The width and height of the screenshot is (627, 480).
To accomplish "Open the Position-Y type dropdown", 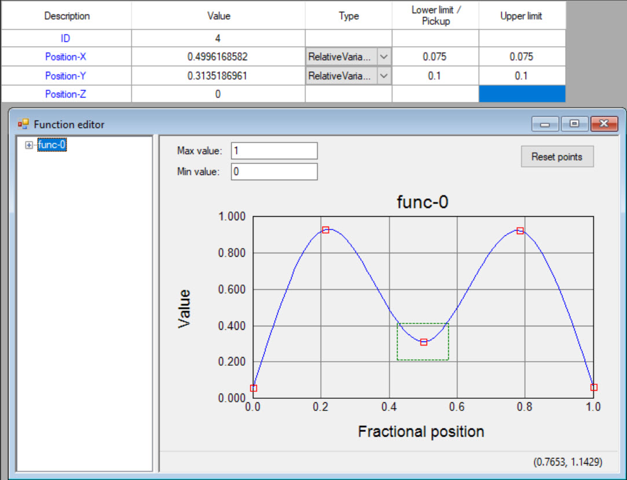I will (384, 76).
